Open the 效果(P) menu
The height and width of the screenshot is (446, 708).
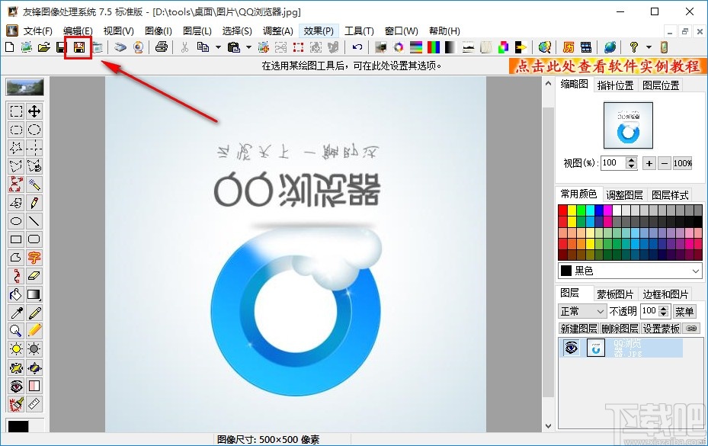(x=319, y=30)
